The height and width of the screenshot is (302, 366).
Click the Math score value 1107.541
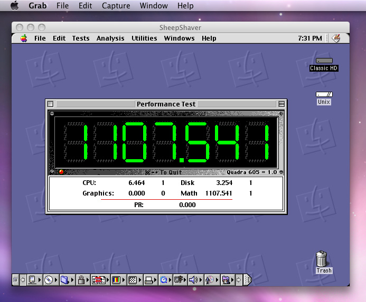point(219,193)
